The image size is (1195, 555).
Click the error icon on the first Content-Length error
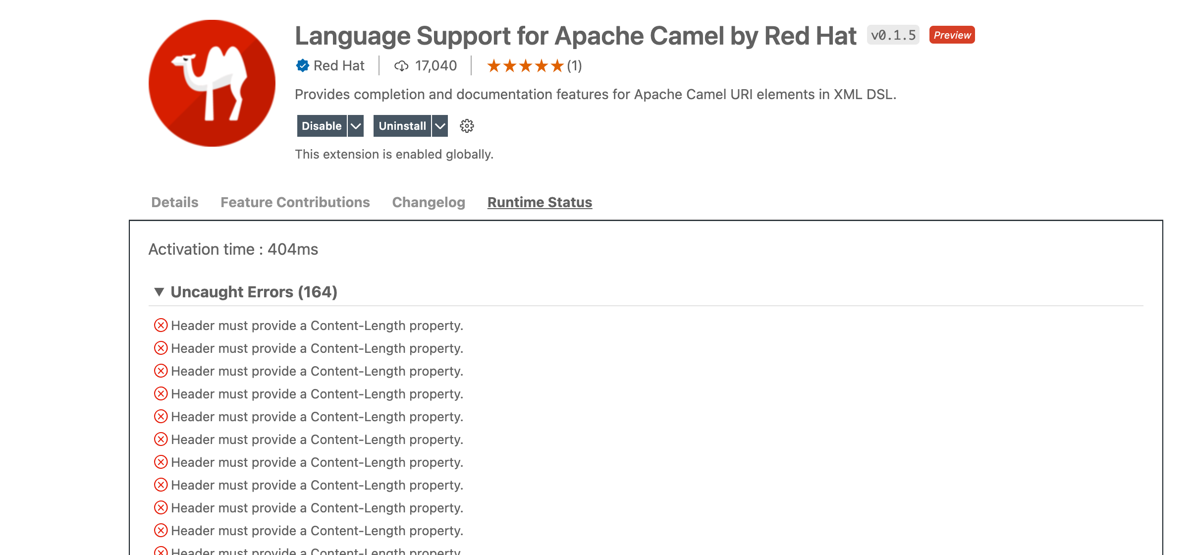(x=160, y=326)
